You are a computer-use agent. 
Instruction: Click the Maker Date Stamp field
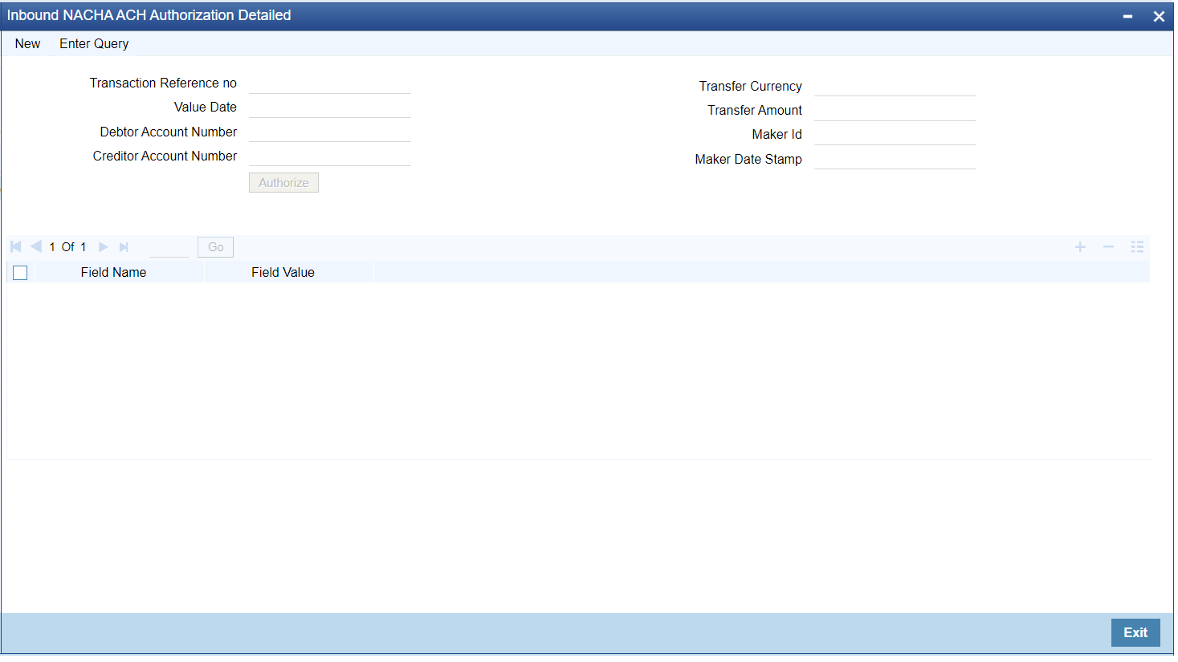895,159
